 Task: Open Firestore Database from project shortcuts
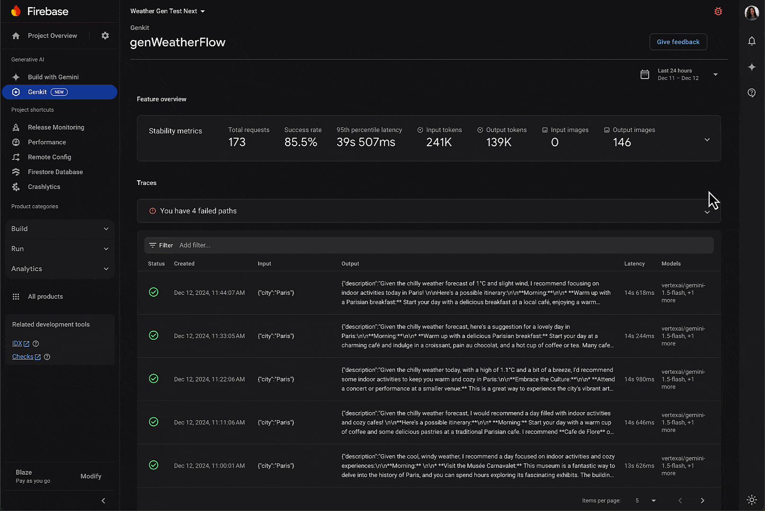[x=55, y=172]
